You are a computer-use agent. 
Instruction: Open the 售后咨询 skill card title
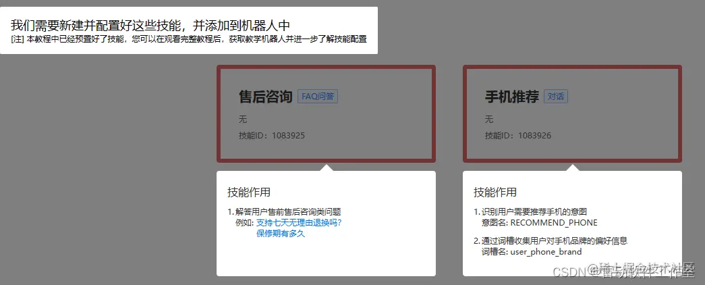point(265,97)
